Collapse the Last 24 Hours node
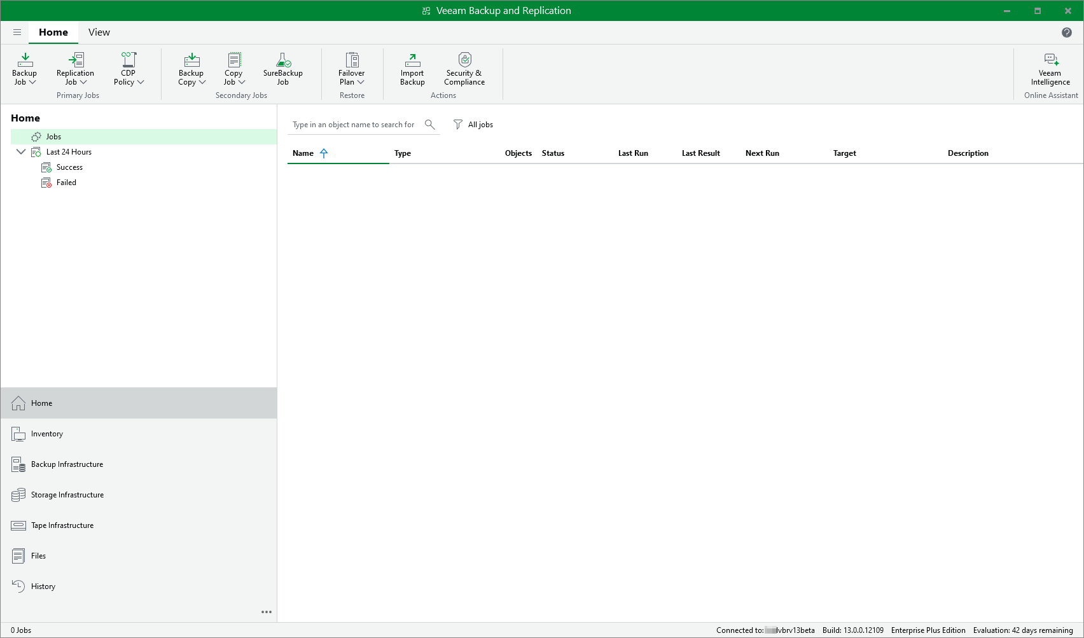Viewport: 1084px width, 638px height. click(21, 152)
